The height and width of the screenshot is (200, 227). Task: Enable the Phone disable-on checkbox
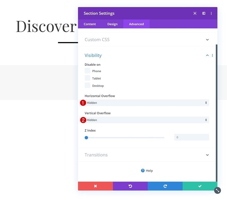tap(87, 71)
